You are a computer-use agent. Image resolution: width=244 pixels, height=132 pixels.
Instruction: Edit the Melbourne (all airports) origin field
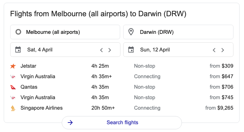pos(65,32)
